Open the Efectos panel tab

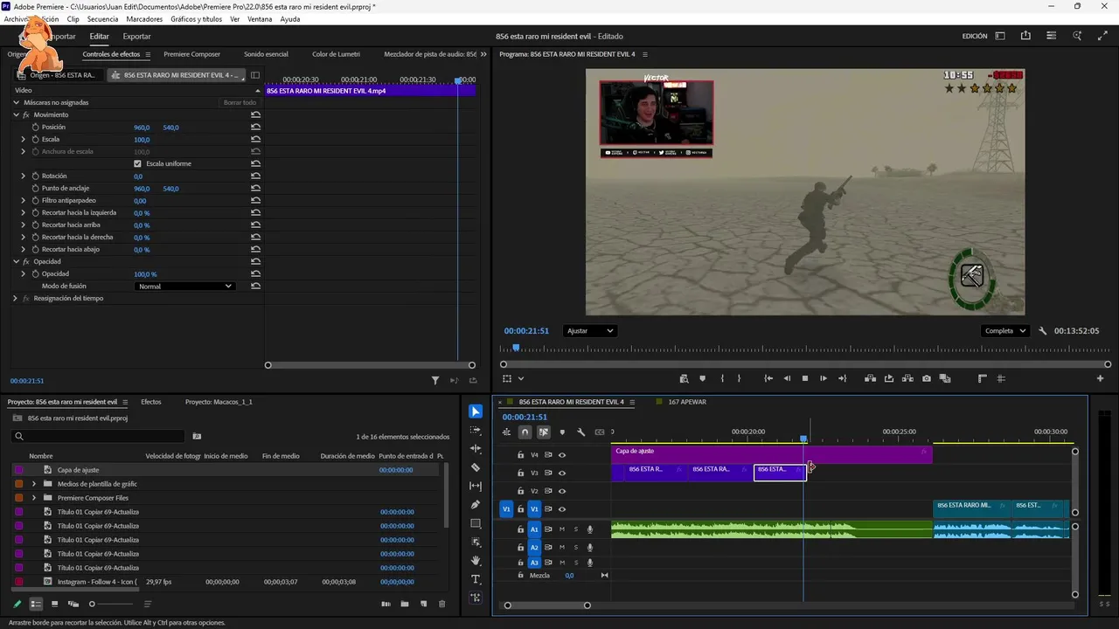point(151,402)
